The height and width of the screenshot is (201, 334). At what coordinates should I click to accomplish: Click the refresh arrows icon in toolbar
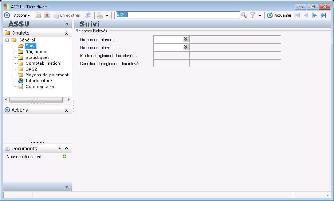click(x=88, y=15)
